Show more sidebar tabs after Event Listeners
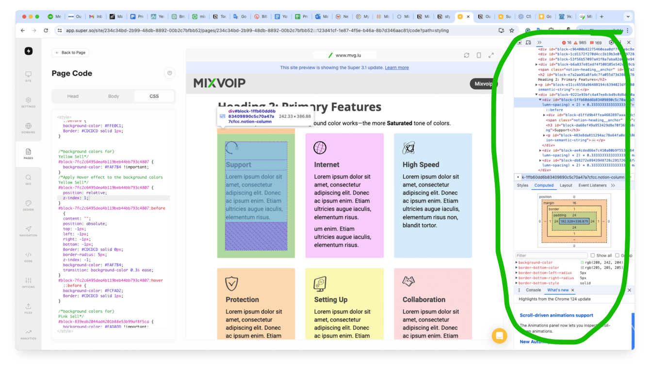 click(613, 186)
